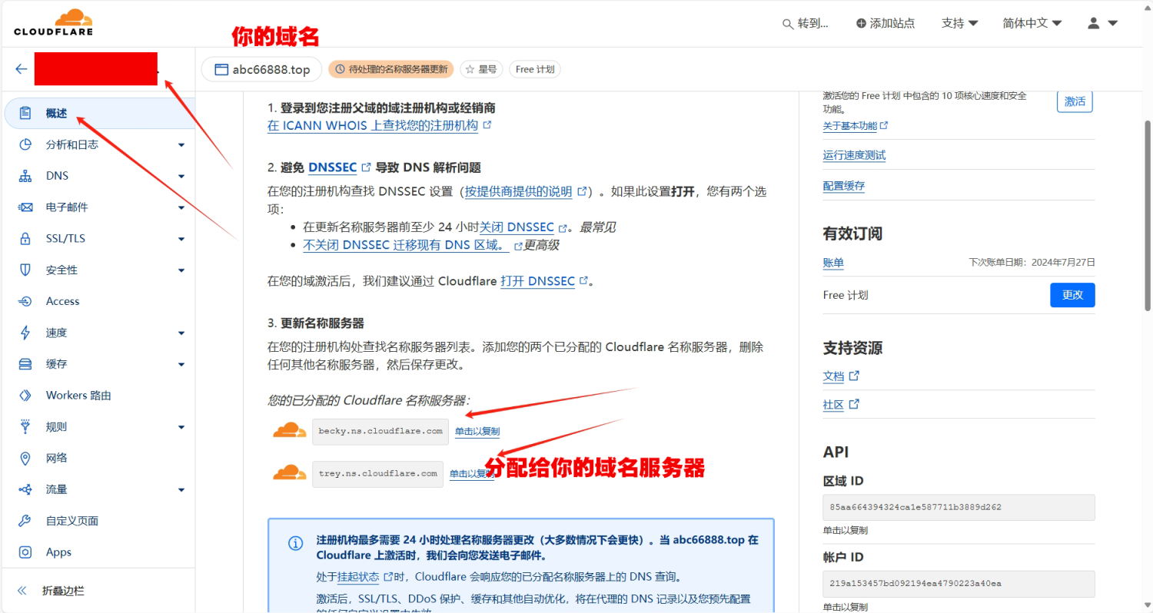Click the 安全性 shield icon
The width and height of the screenshot is (1153, 613).
[25, 270]
